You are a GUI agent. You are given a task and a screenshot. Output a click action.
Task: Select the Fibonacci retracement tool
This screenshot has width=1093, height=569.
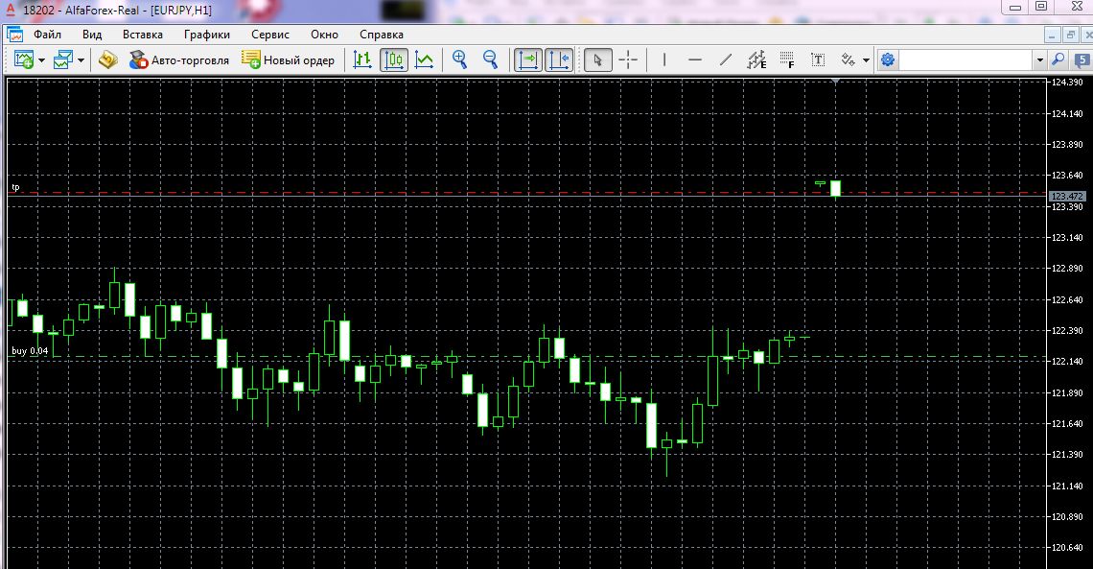pyautogui.click(x=788, y=59)
